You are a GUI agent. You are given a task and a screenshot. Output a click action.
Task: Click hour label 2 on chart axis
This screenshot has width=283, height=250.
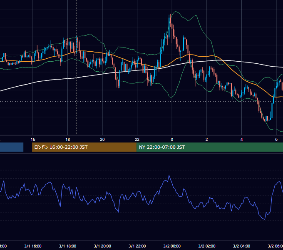[207, 140]
